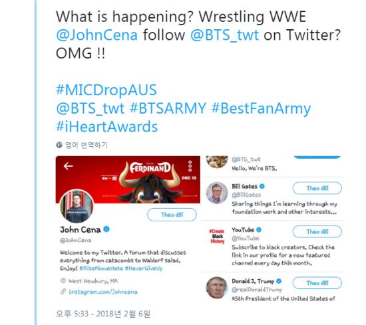Viewport: 366px width, 325px height.
Task: Follow Bill Gates with Theo dõi button
Action: (x=317, y=188)
